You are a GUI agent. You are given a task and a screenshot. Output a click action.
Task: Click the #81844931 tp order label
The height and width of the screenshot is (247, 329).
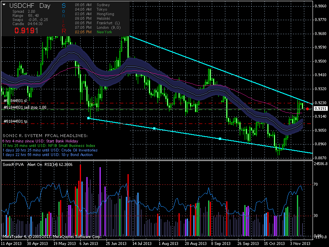pos(15,121)
